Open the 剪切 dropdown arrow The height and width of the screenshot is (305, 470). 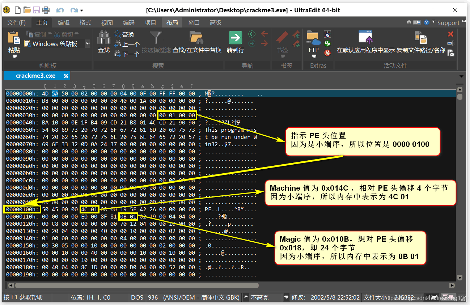77,34
